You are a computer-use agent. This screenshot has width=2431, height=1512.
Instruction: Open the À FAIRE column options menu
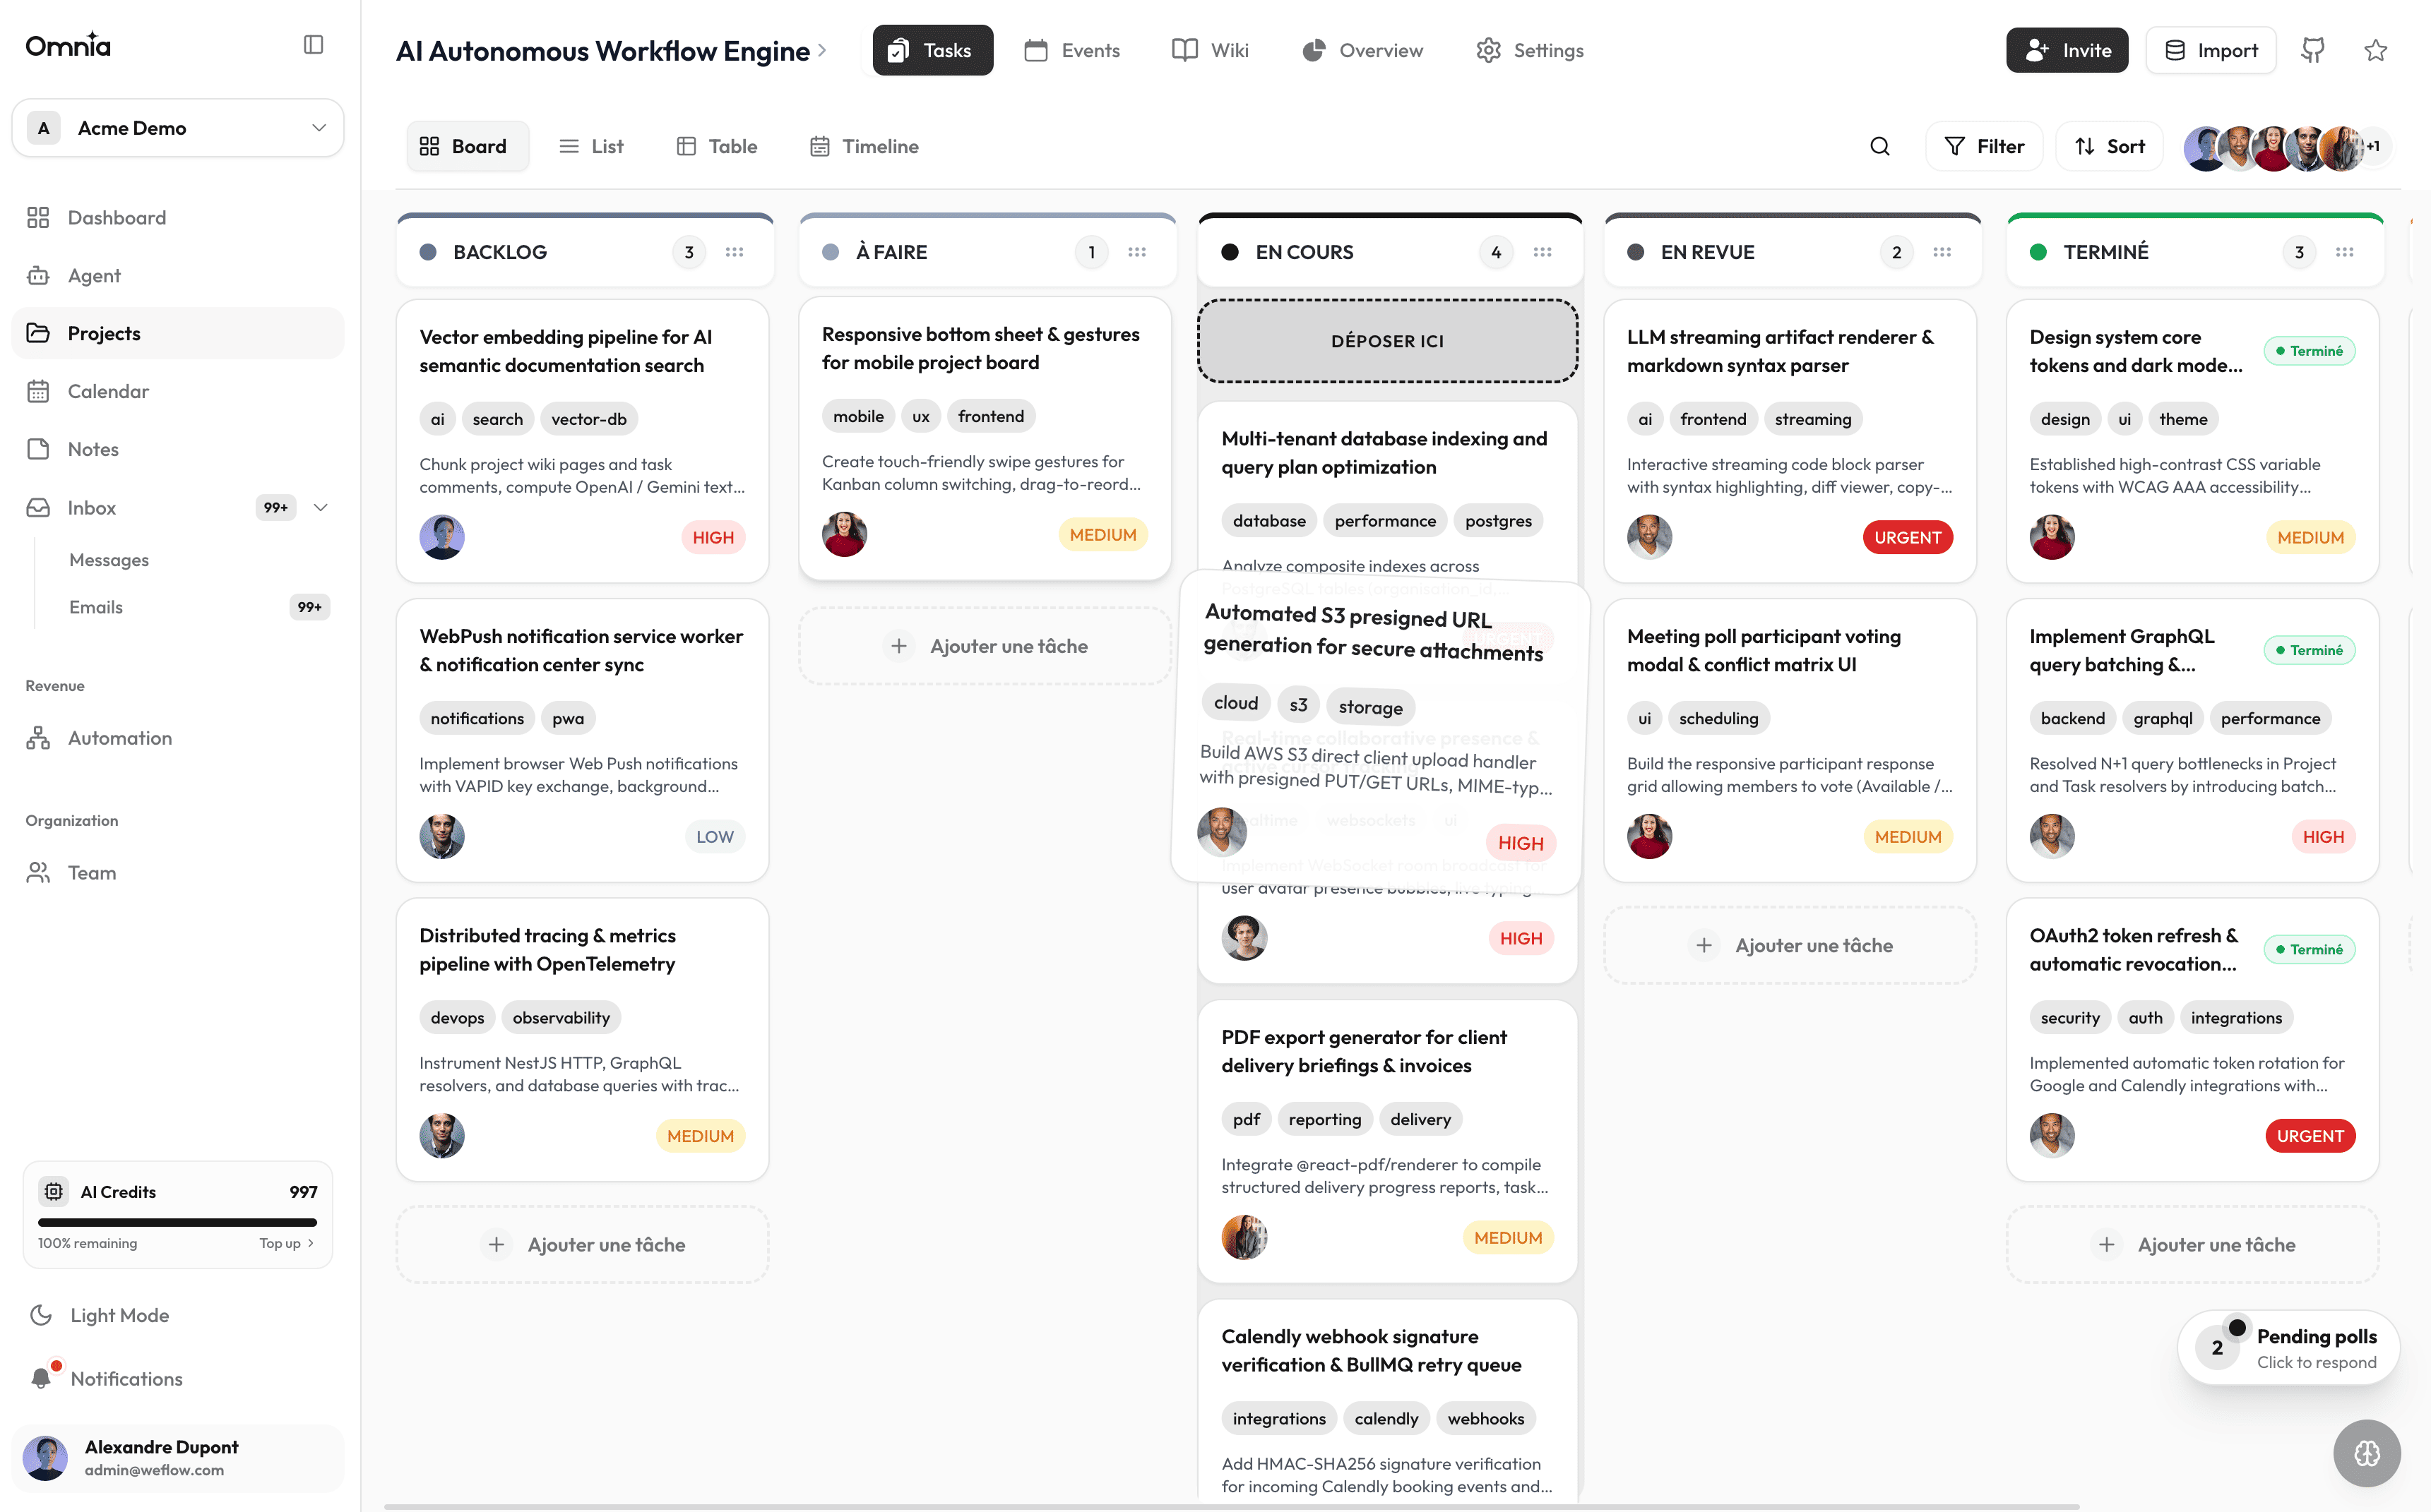1136,252
